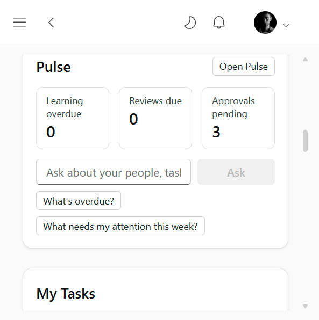Toggle dark mode moon icon
Image resolution: width=319 pixels, height=320 pixels.
coord(190,23)
